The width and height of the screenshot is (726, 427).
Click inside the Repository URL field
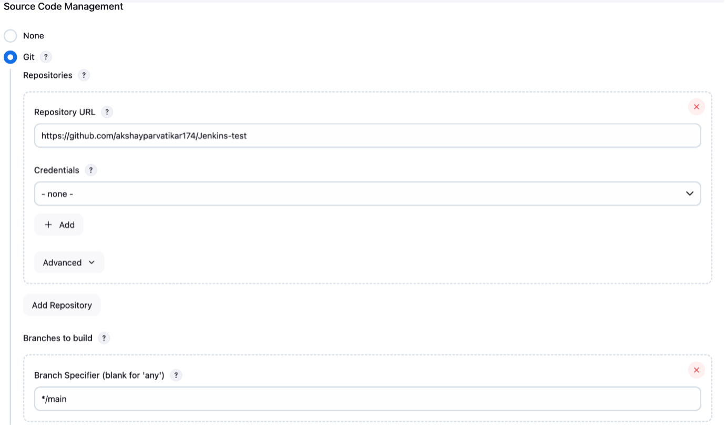[x=368, y=135]
